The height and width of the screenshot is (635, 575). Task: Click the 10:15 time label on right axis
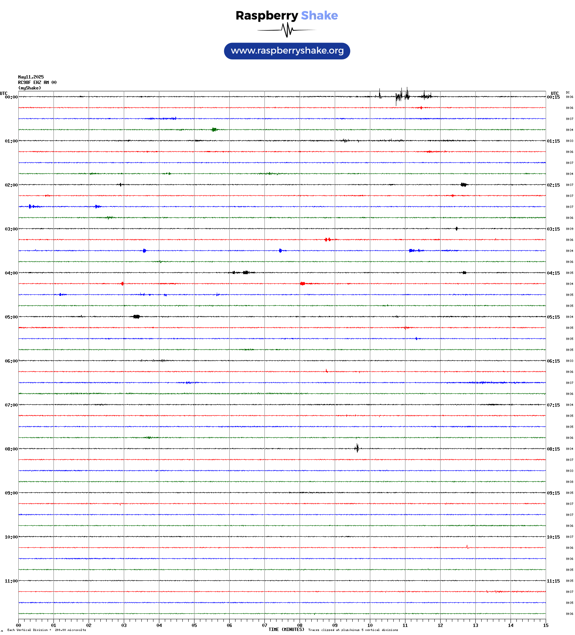point(553,537)
